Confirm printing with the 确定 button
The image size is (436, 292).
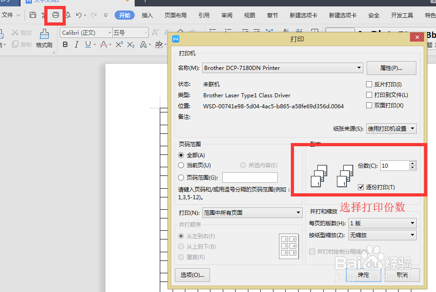[x=363, y=275]
